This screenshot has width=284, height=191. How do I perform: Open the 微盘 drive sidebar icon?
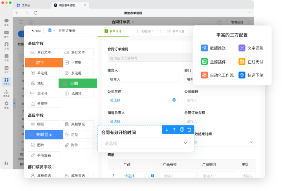click(x=6, y=105)
